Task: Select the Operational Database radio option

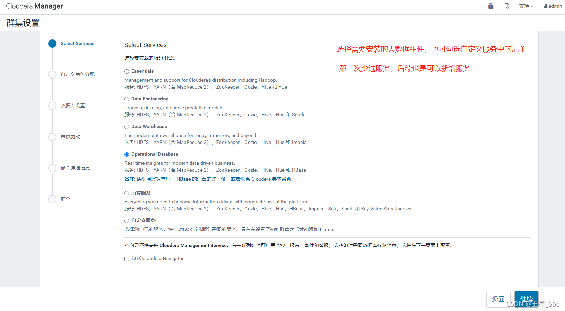Action: pyautogui.click(x=127, y=154)
